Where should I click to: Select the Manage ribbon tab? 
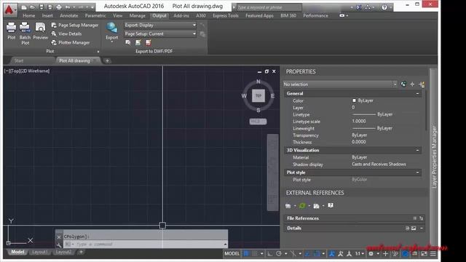point(138,16)
